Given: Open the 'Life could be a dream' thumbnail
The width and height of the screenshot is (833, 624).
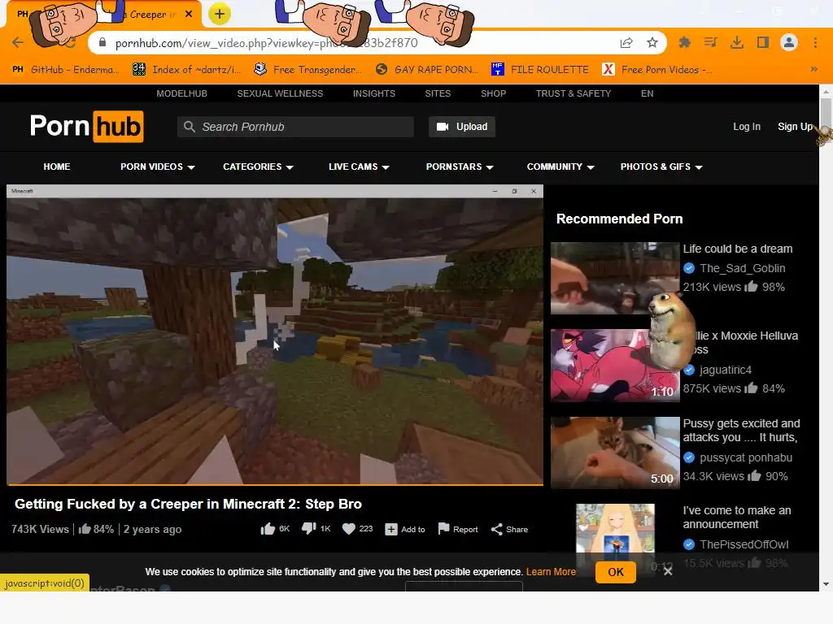Looking at the screenshot, I should (x=615, y=278).
